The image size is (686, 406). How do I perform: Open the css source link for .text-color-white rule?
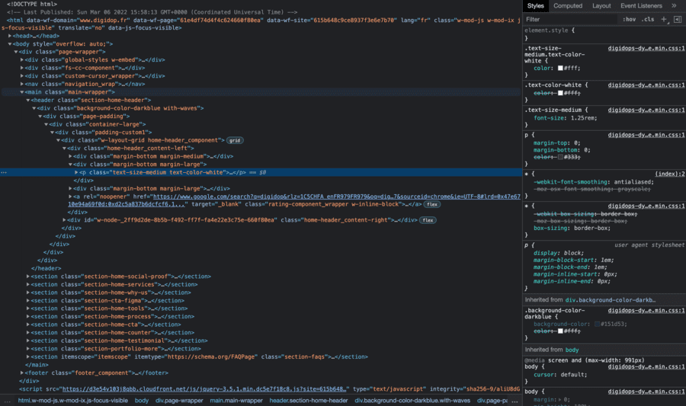point(646,85)
